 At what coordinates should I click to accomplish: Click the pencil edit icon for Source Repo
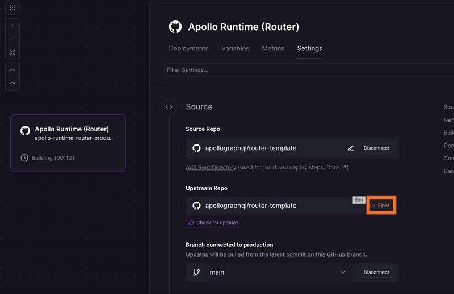(351, 148)
